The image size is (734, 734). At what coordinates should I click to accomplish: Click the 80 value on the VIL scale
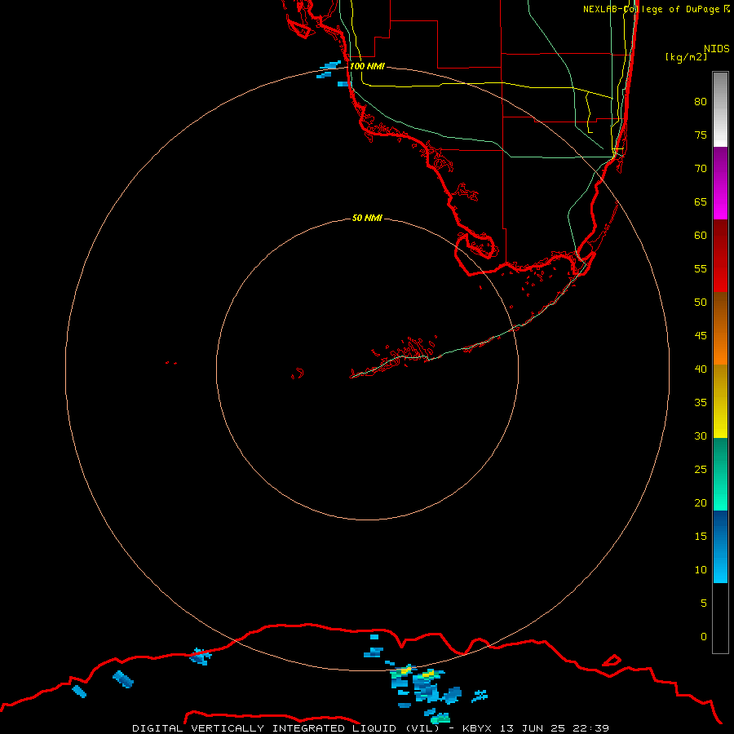[701, 102]
